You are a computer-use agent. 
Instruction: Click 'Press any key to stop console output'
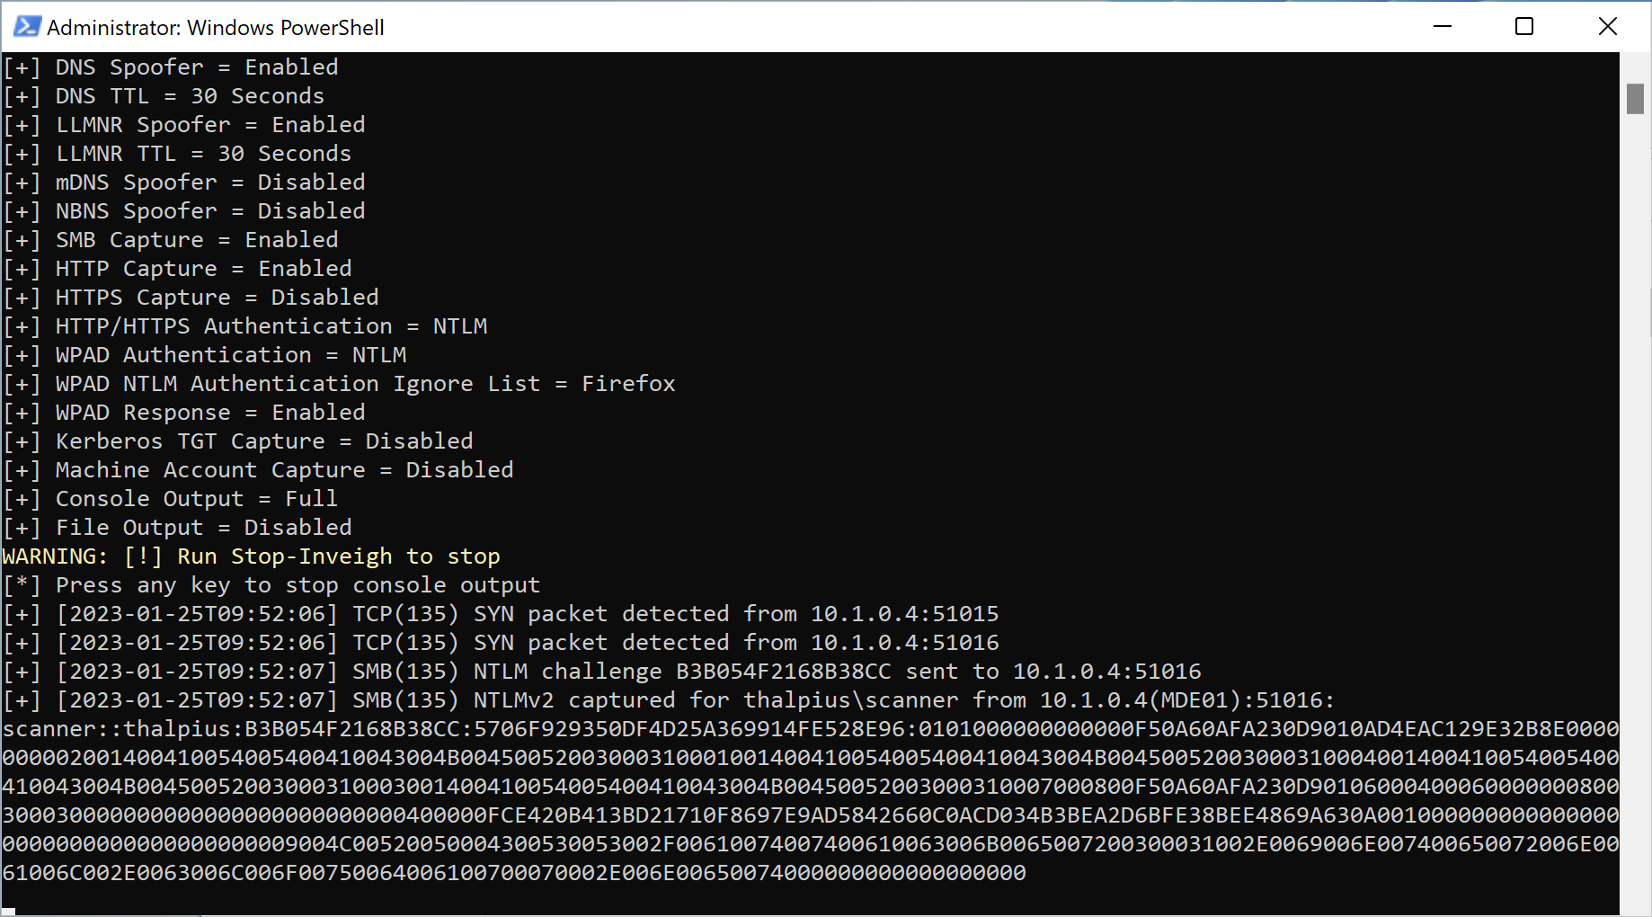click(298, 585)
